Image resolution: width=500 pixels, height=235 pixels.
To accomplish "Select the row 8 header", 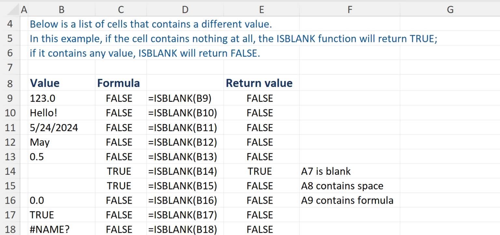I will (10, 83).
